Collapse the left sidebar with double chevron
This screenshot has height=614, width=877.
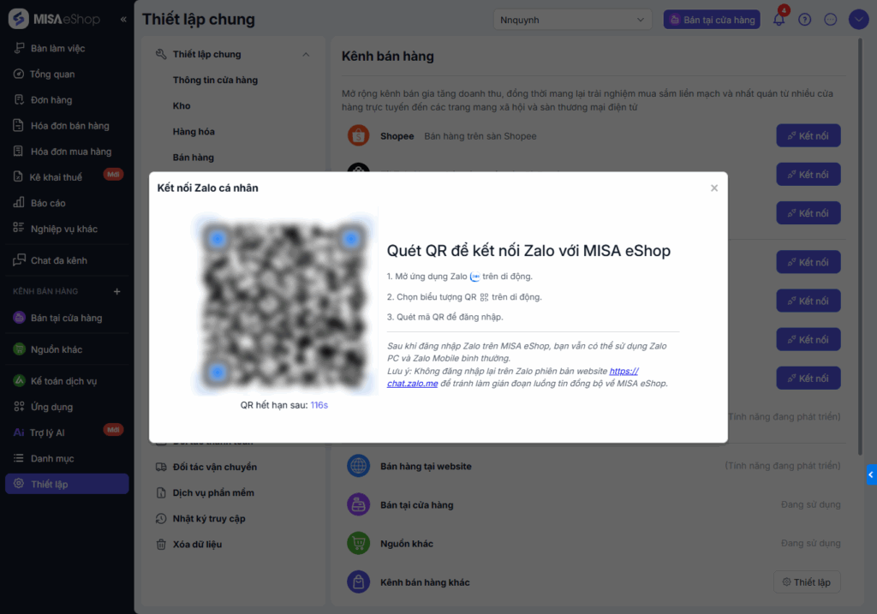coord(123,19)
